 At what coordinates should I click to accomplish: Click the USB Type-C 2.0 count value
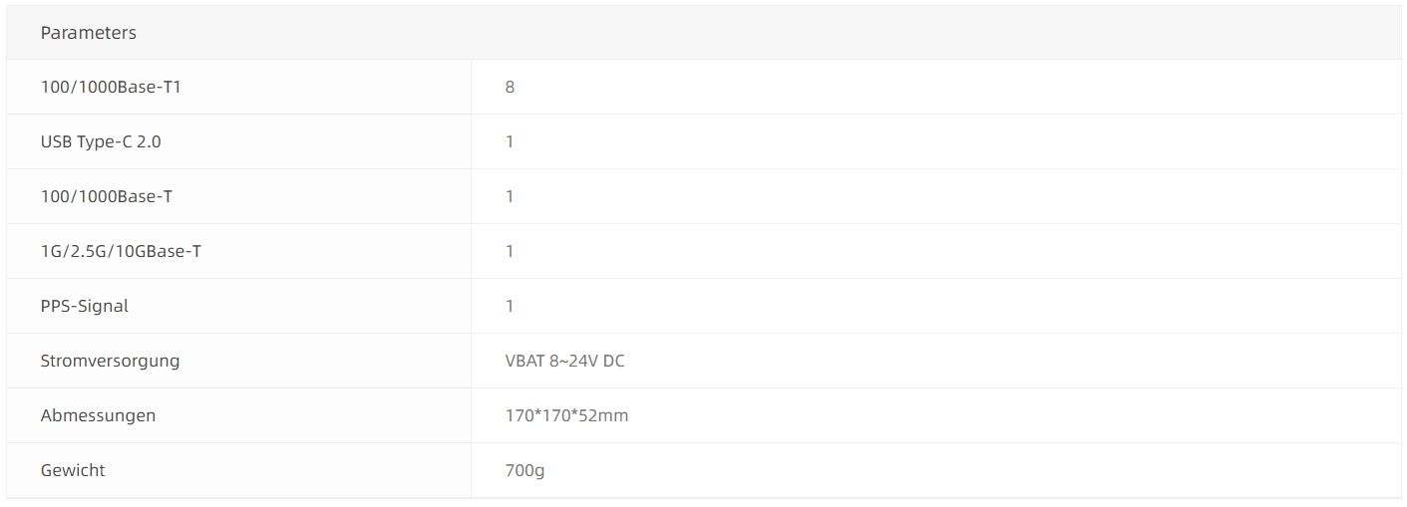point(510,141)
